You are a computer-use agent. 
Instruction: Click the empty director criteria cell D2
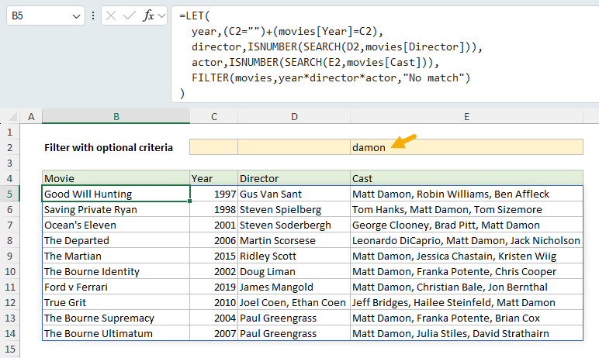pyautogui.click(x=294, y=147)
